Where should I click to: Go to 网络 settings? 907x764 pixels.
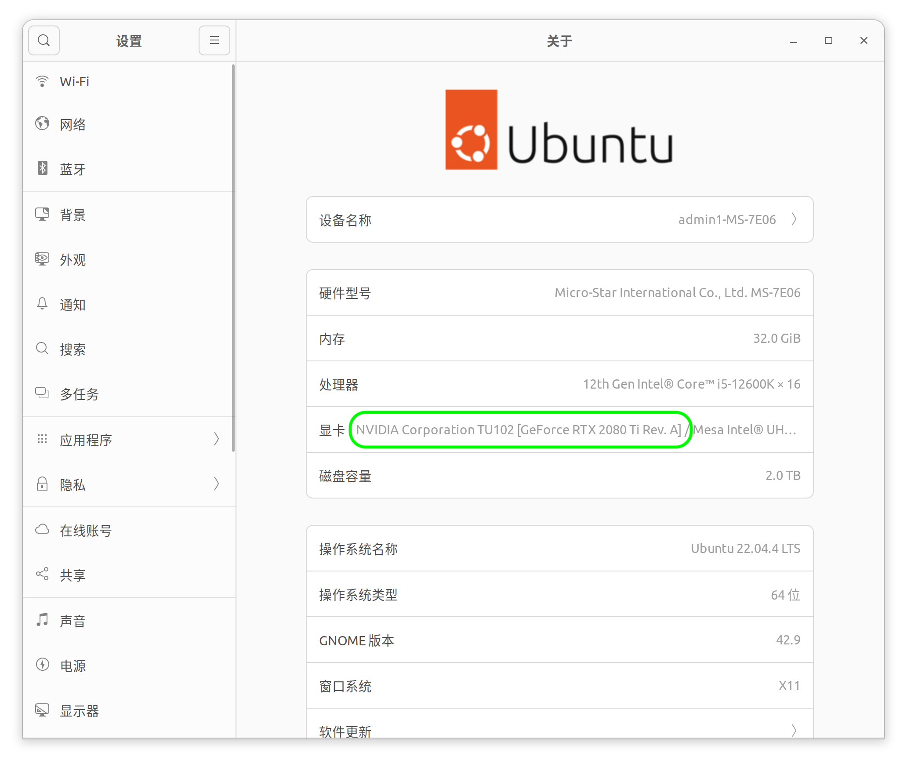(129, 124)
